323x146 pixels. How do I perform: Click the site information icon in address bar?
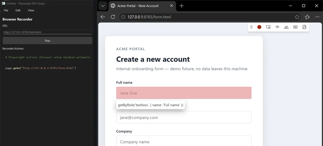[123, 17]
